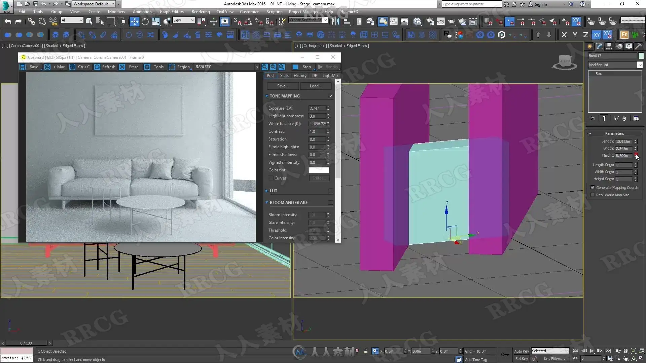Open the Modifier List dropdown
Viewport: 646px width, 363px height.
pyautogui.click(x=640, y=65)
